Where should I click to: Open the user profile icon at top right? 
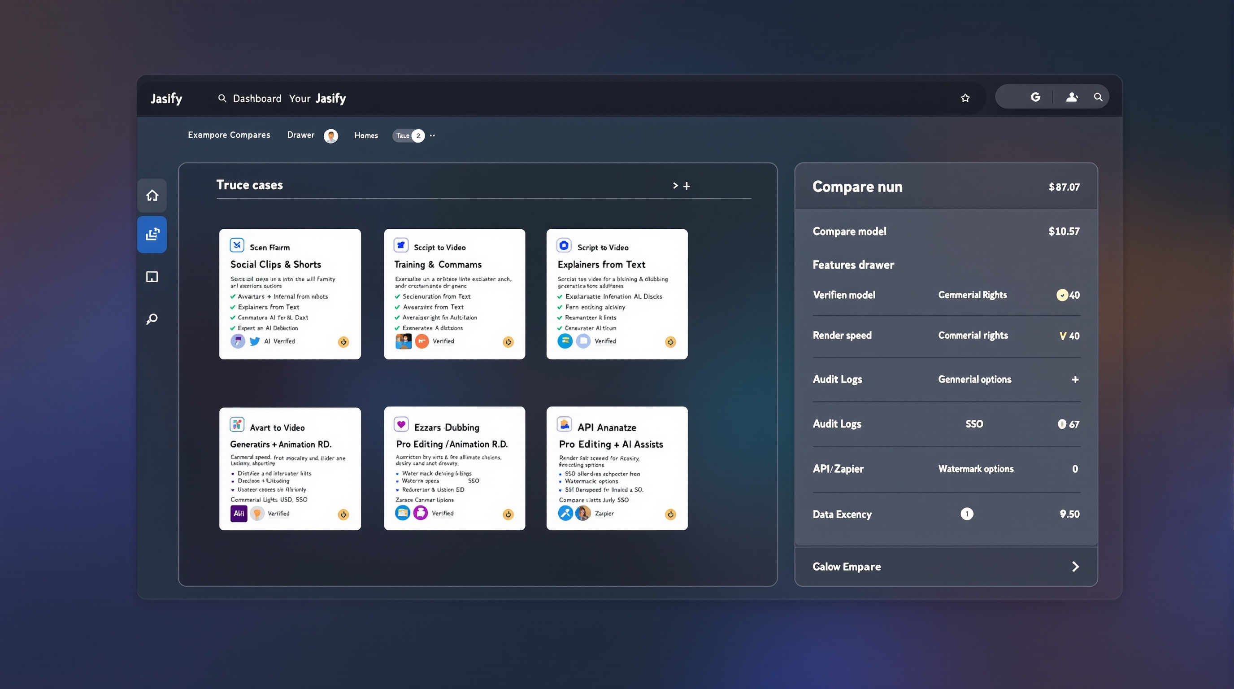coord(1072,96)
